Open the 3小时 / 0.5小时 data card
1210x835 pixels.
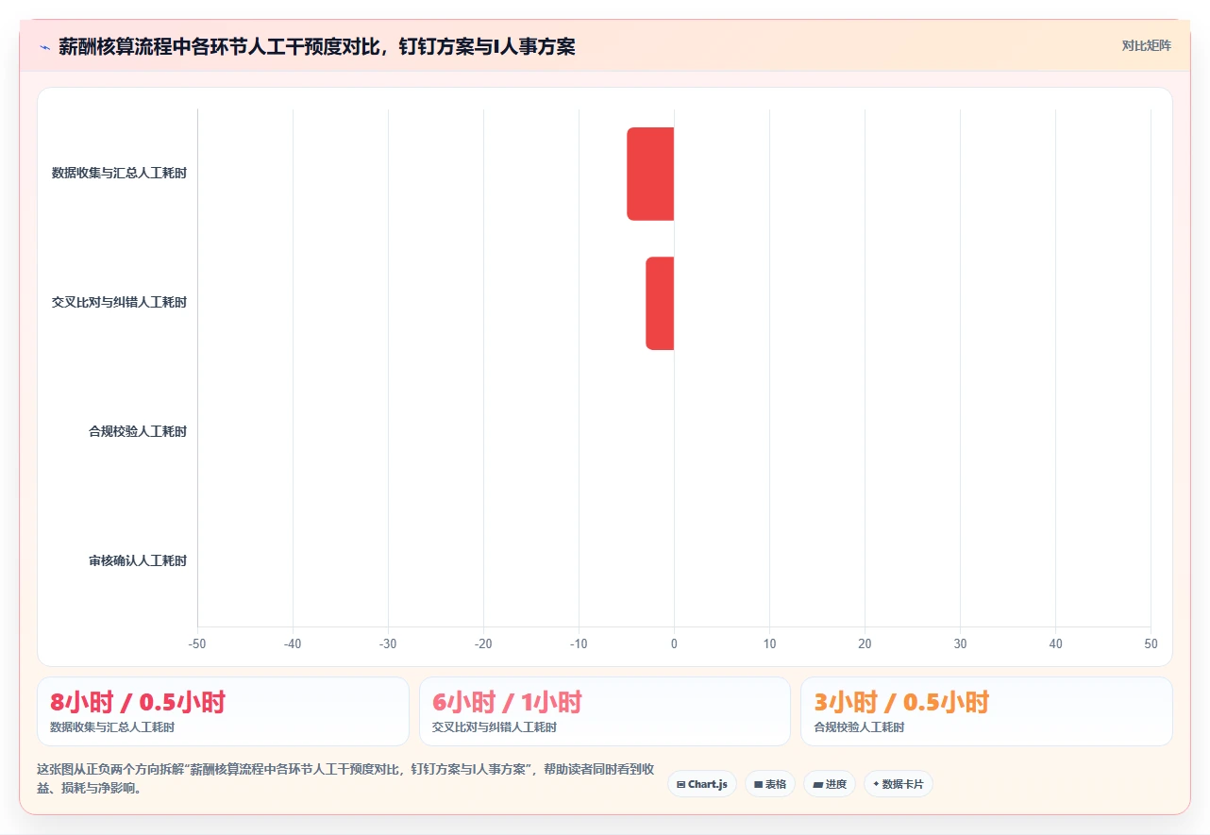[x=986, y=711]
